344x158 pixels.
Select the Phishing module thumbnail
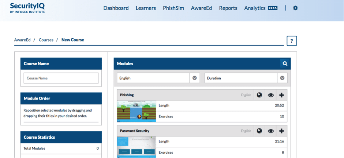[137, 111]
